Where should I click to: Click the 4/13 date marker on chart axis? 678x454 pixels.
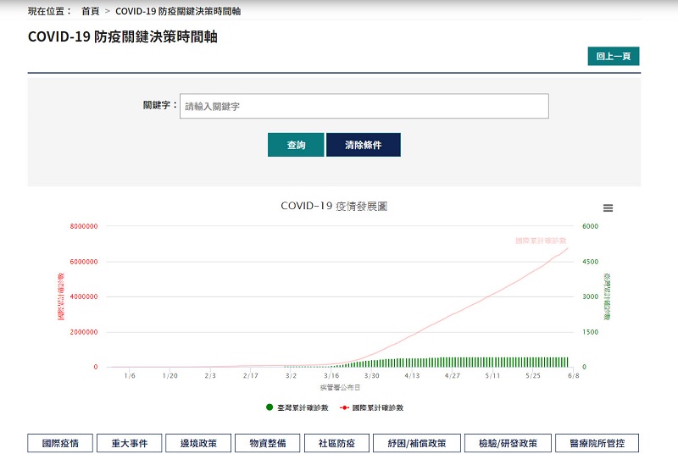click(412, 374)
